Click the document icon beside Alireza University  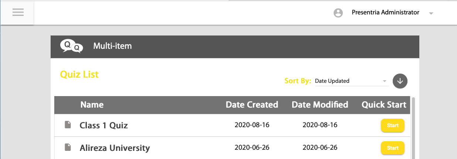click(x=68, y=148)
